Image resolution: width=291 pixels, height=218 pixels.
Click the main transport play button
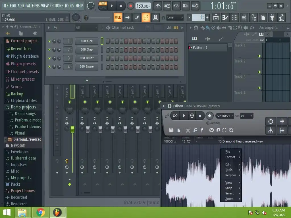pyautogui.click(x=112, y=6)
